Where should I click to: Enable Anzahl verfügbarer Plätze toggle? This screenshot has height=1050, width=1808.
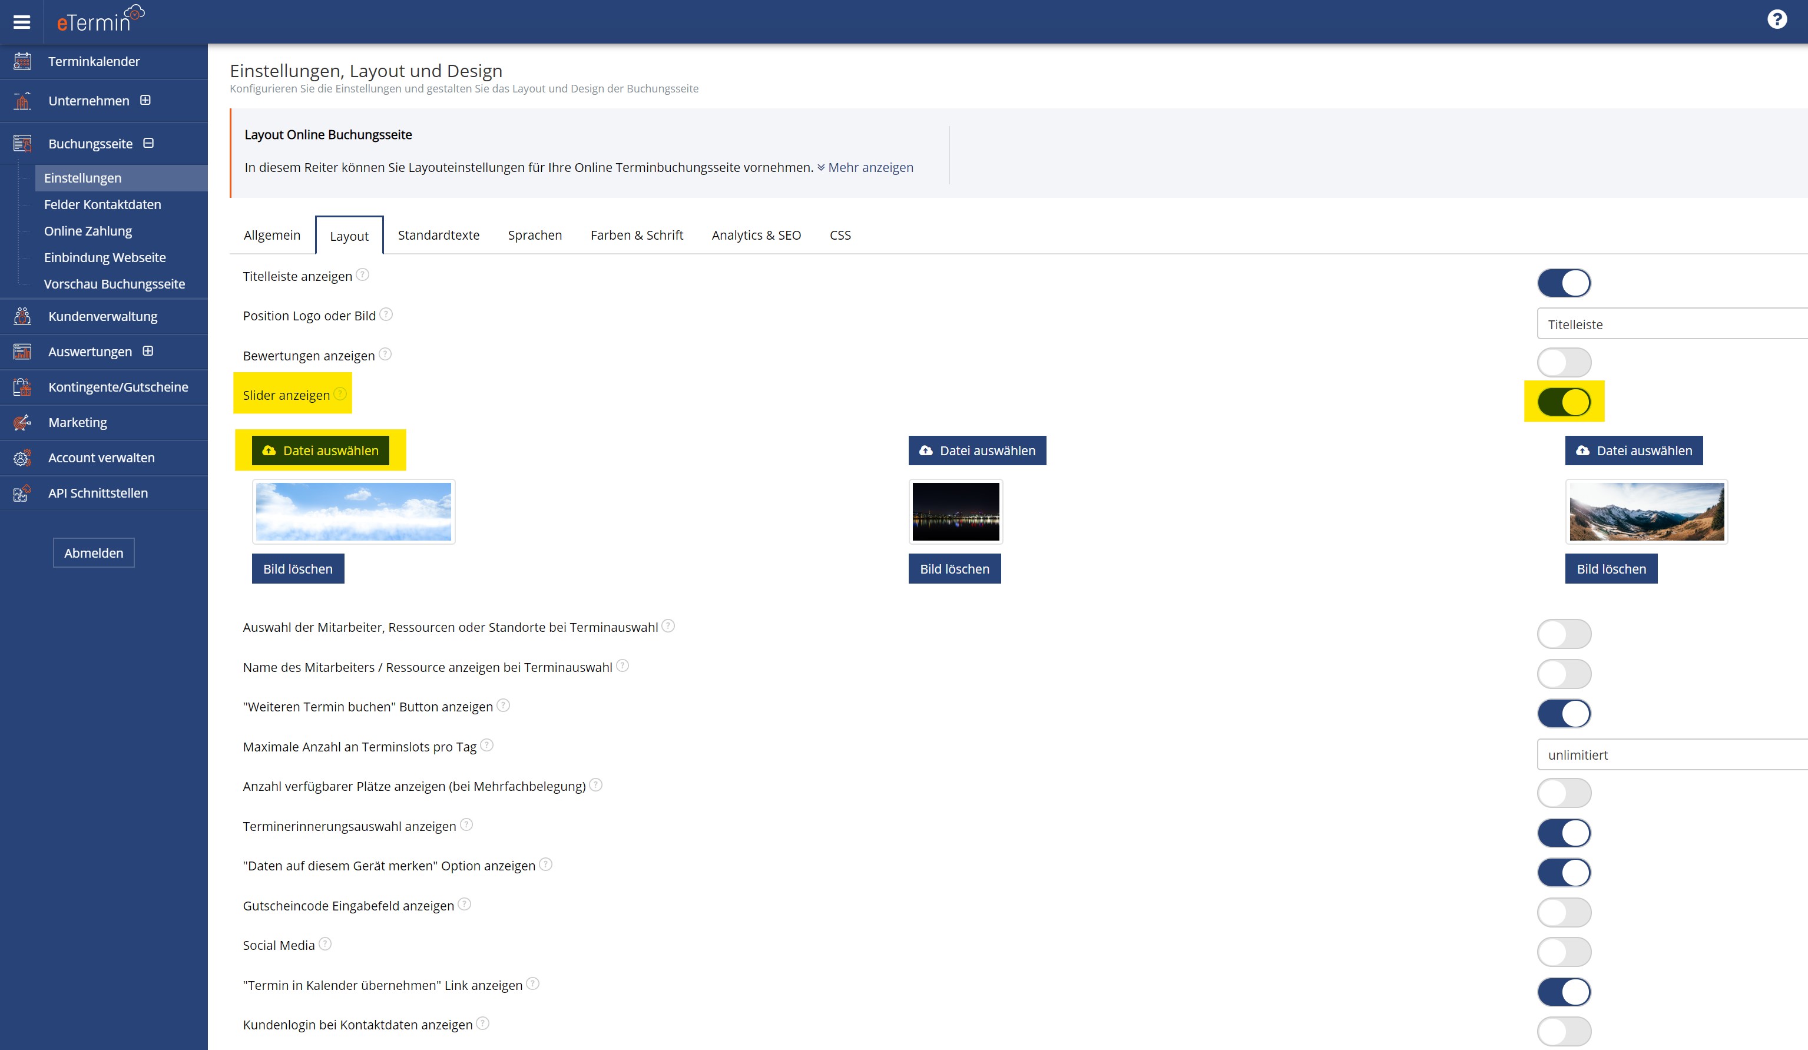[x=1564, y=793]
